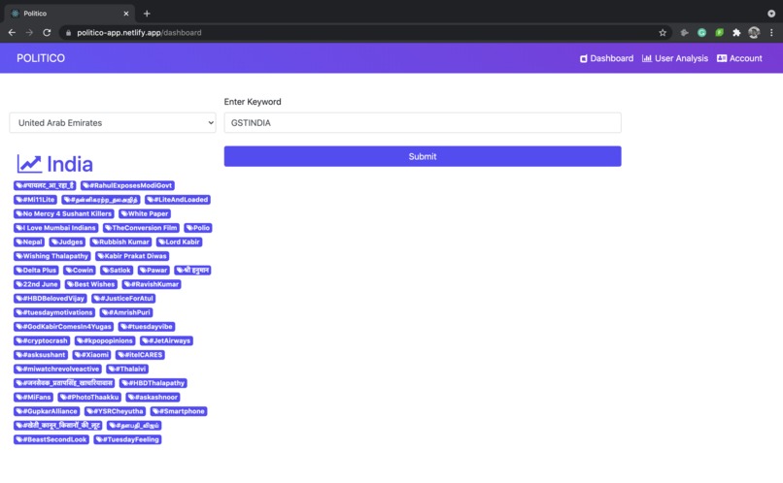Image resolution: width=783 pixels, height=483 pixels.
Task: Bookmark page with the star icon
Action: point(663,32)
